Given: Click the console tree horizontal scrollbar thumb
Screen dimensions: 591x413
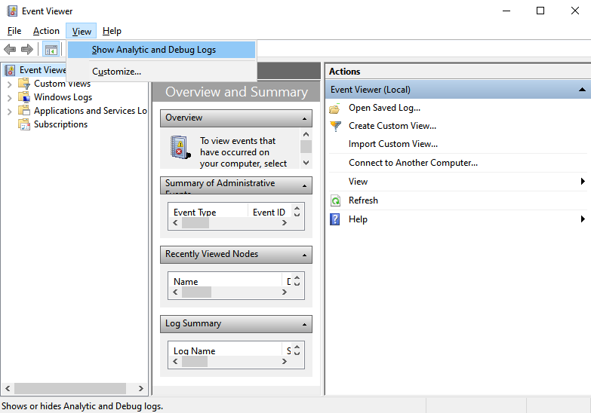Looking at the screenshot, I should coord(70,388).
